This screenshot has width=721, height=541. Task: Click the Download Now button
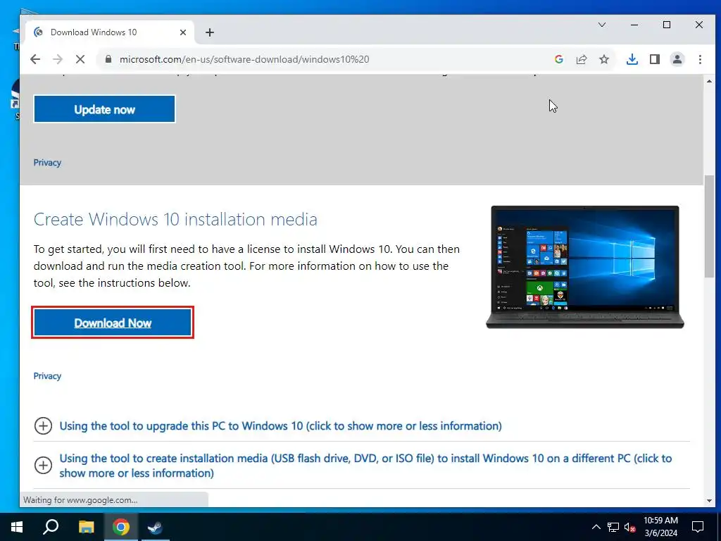point(113,323)
